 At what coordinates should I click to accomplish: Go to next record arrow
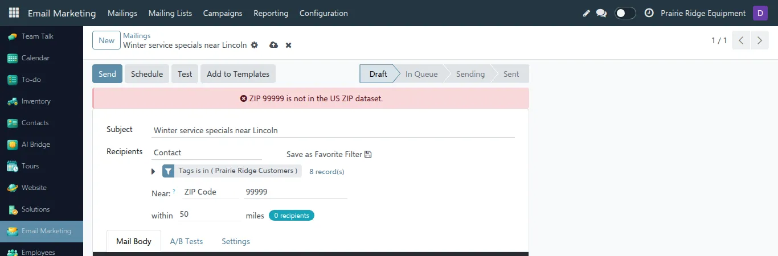coord(760,40)
